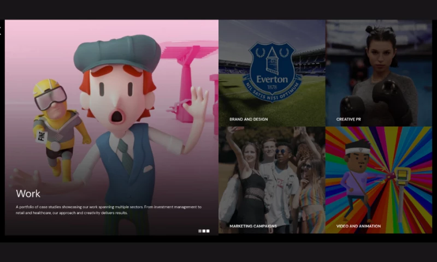Click the boxer woman's face in the Creative PR tile

[x=381, y=52]
